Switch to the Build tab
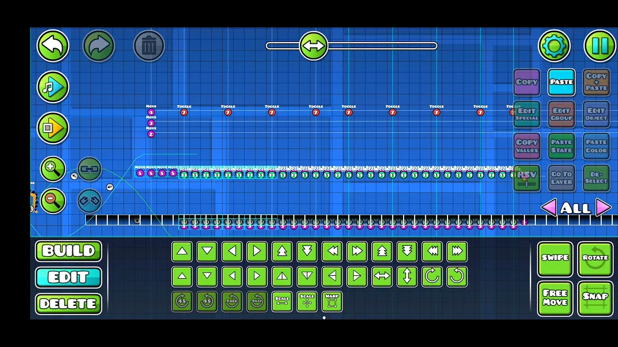The image size is (618, 347). coord(69,251)
